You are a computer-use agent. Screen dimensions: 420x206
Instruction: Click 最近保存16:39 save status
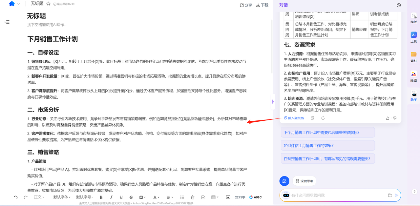[x=64, y=4]
